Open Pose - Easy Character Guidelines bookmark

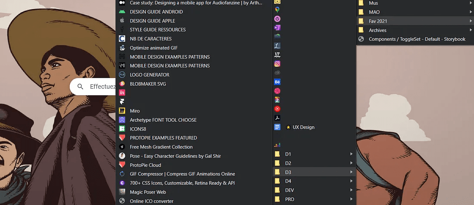click(194, 156)
